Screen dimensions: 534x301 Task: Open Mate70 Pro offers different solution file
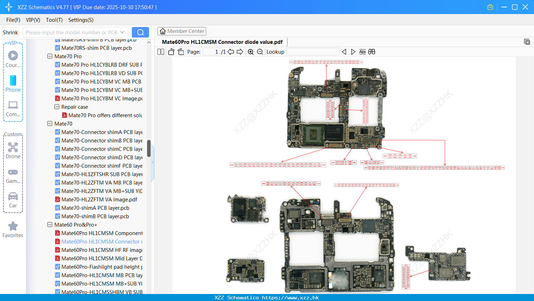coord(102,115)
